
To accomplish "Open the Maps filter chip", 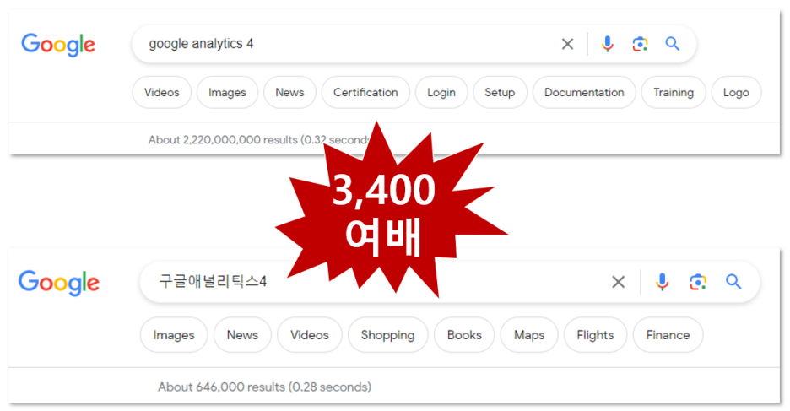I will [529, 335].
